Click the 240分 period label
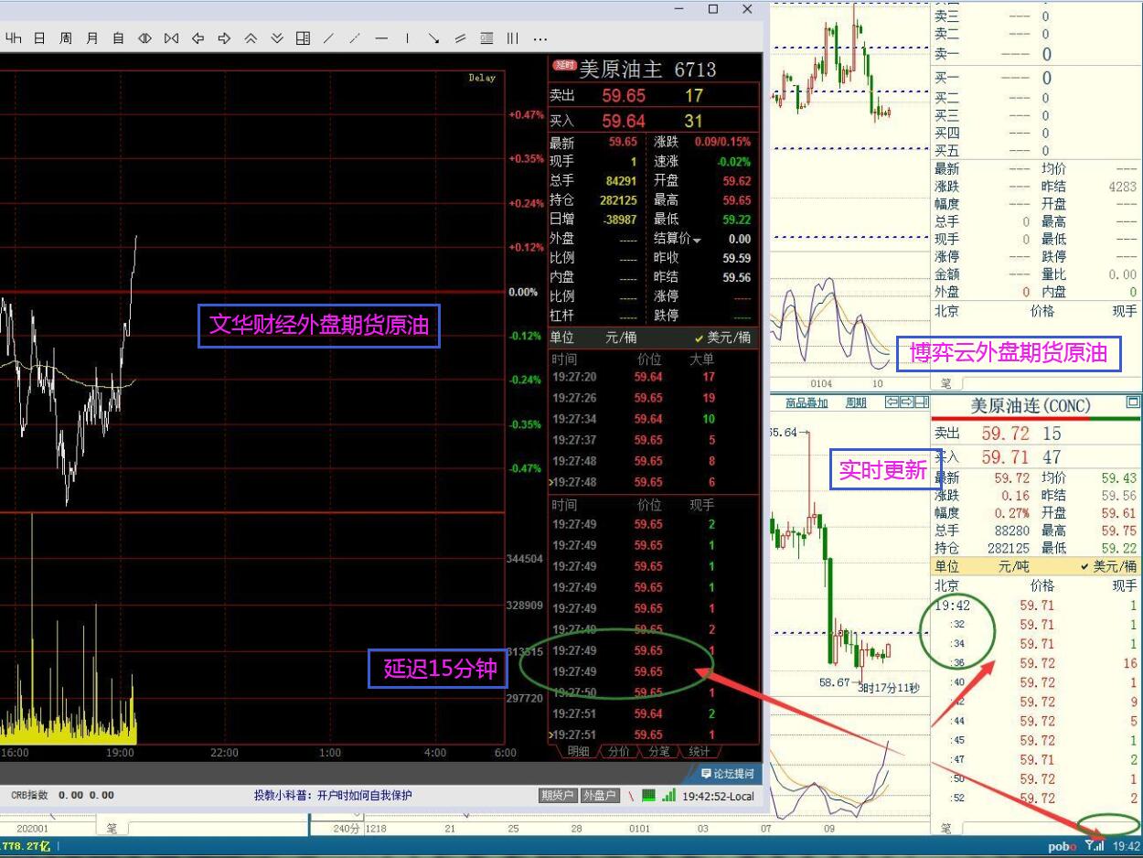This screenshot has height=858, width=1143. coord(347,828)
